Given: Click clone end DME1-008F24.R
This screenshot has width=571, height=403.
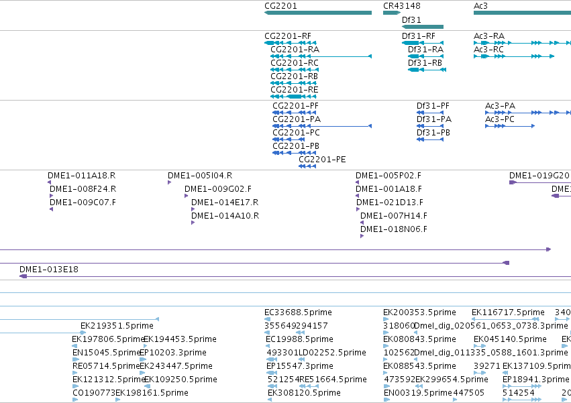Looking at the screenshot, I should [x=52, y=196].
